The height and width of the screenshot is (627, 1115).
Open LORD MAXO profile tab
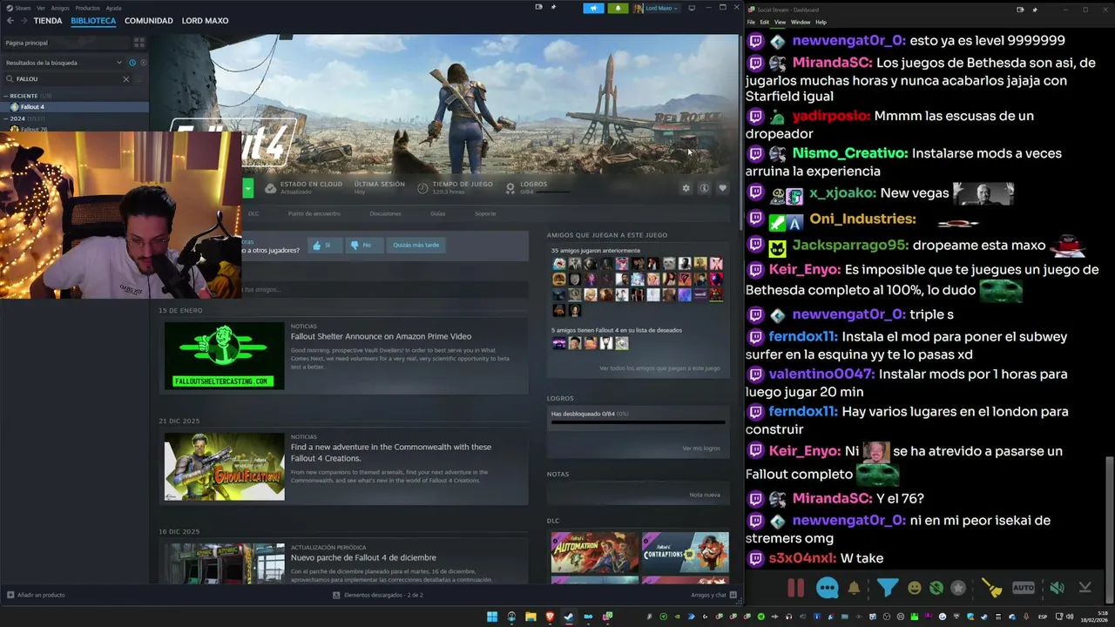click(206, 20)
